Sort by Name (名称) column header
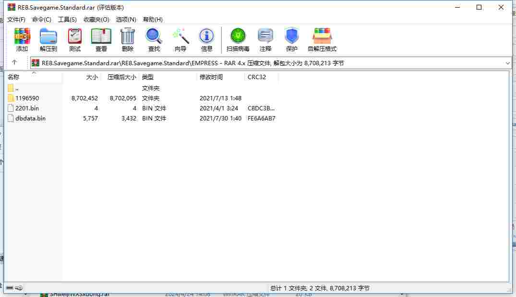 click(34, 77)
